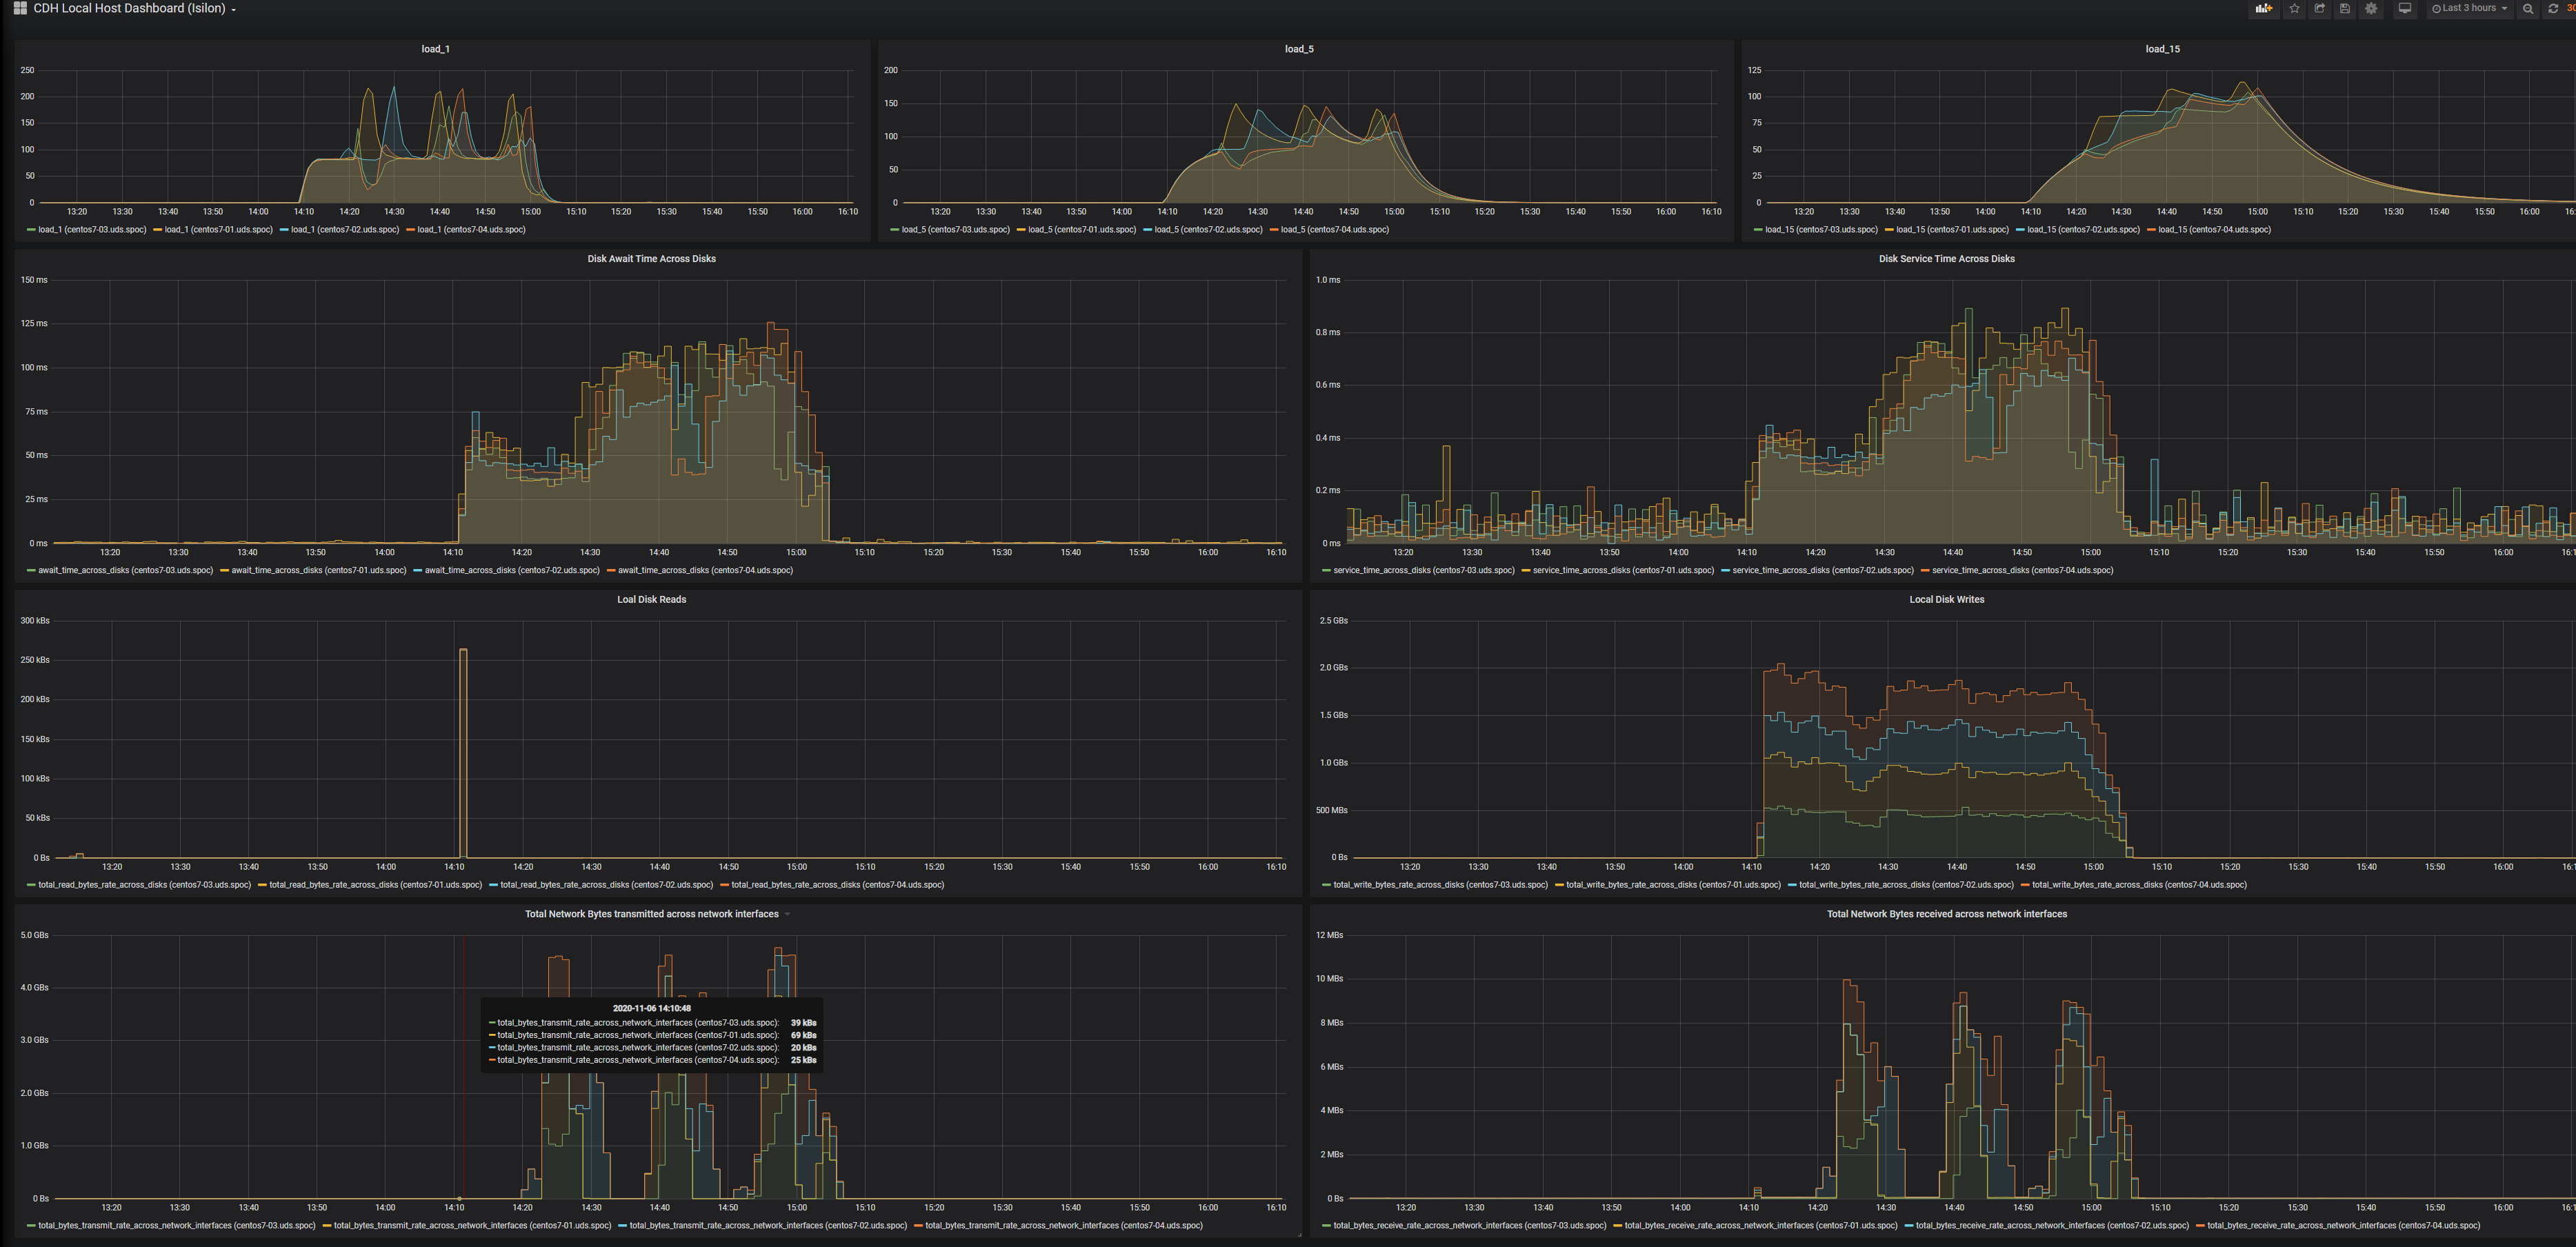Star this dashboard as favorite
The height and width of the screenshot is (1247, 2576).
(x=2295, y=9)
